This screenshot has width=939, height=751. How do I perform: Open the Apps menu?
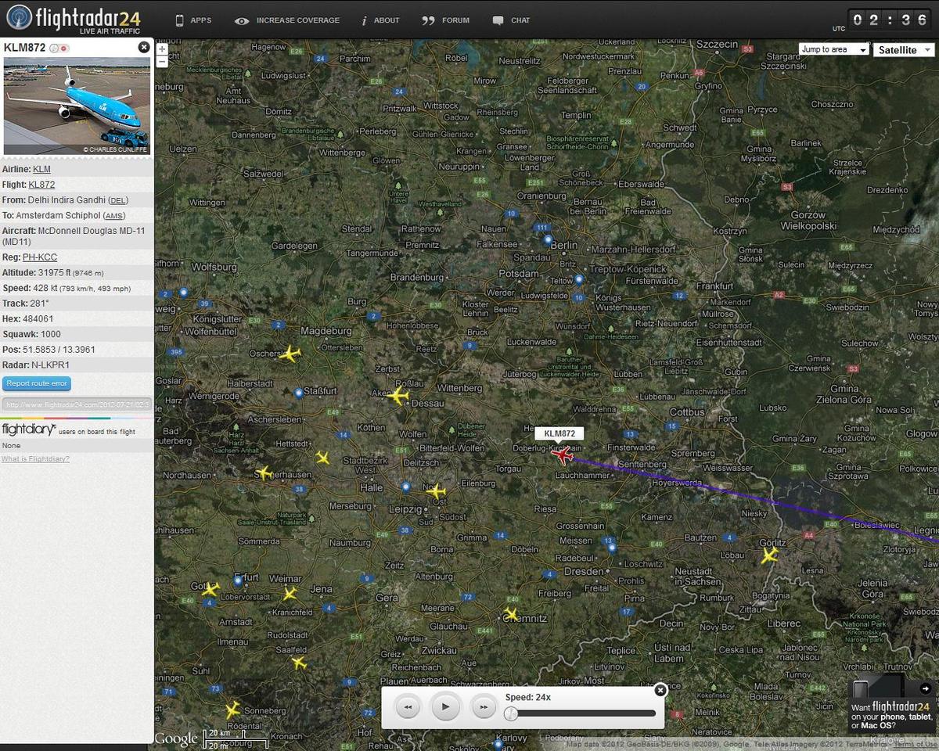[193, 20]
